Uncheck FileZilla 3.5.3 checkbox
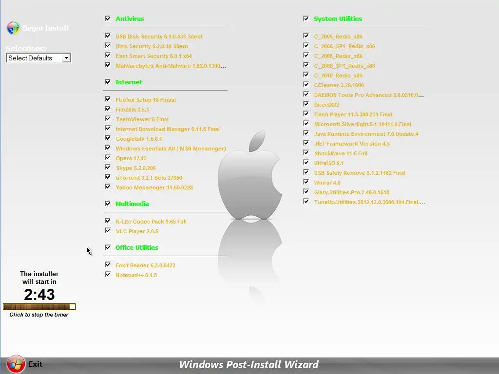The width and height of the screenshot is (499, 374). click(x=108, y=109)
